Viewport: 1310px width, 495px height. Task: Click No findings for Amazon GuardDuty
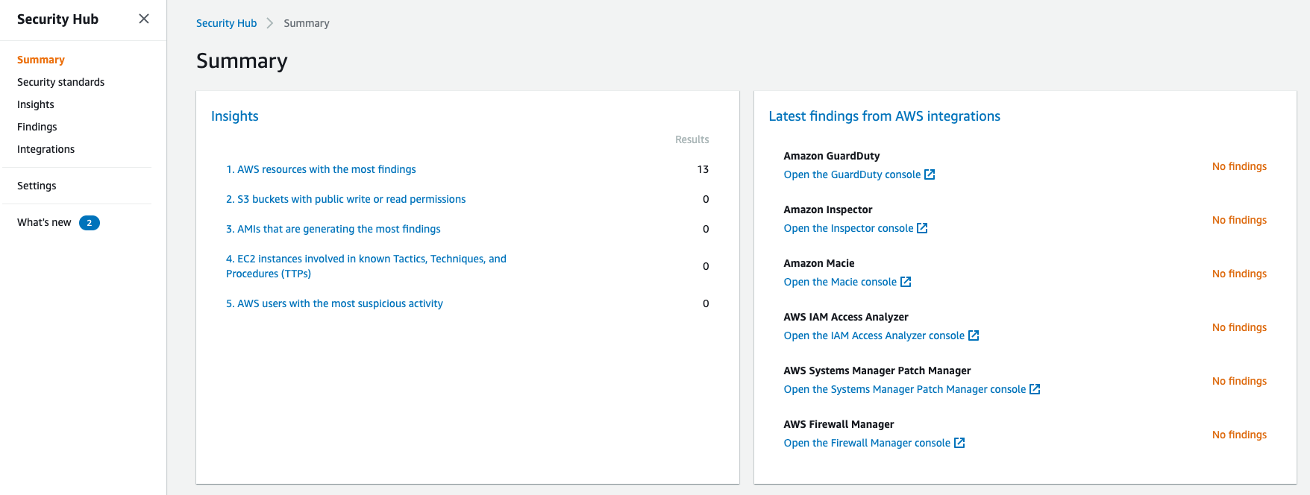coord(1239,166)
